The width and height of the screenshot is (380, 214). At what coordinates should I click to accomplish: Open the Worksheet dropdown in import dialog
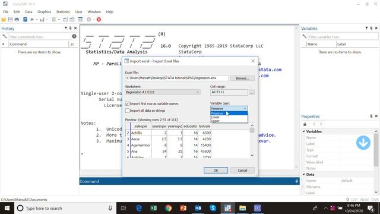163,92
